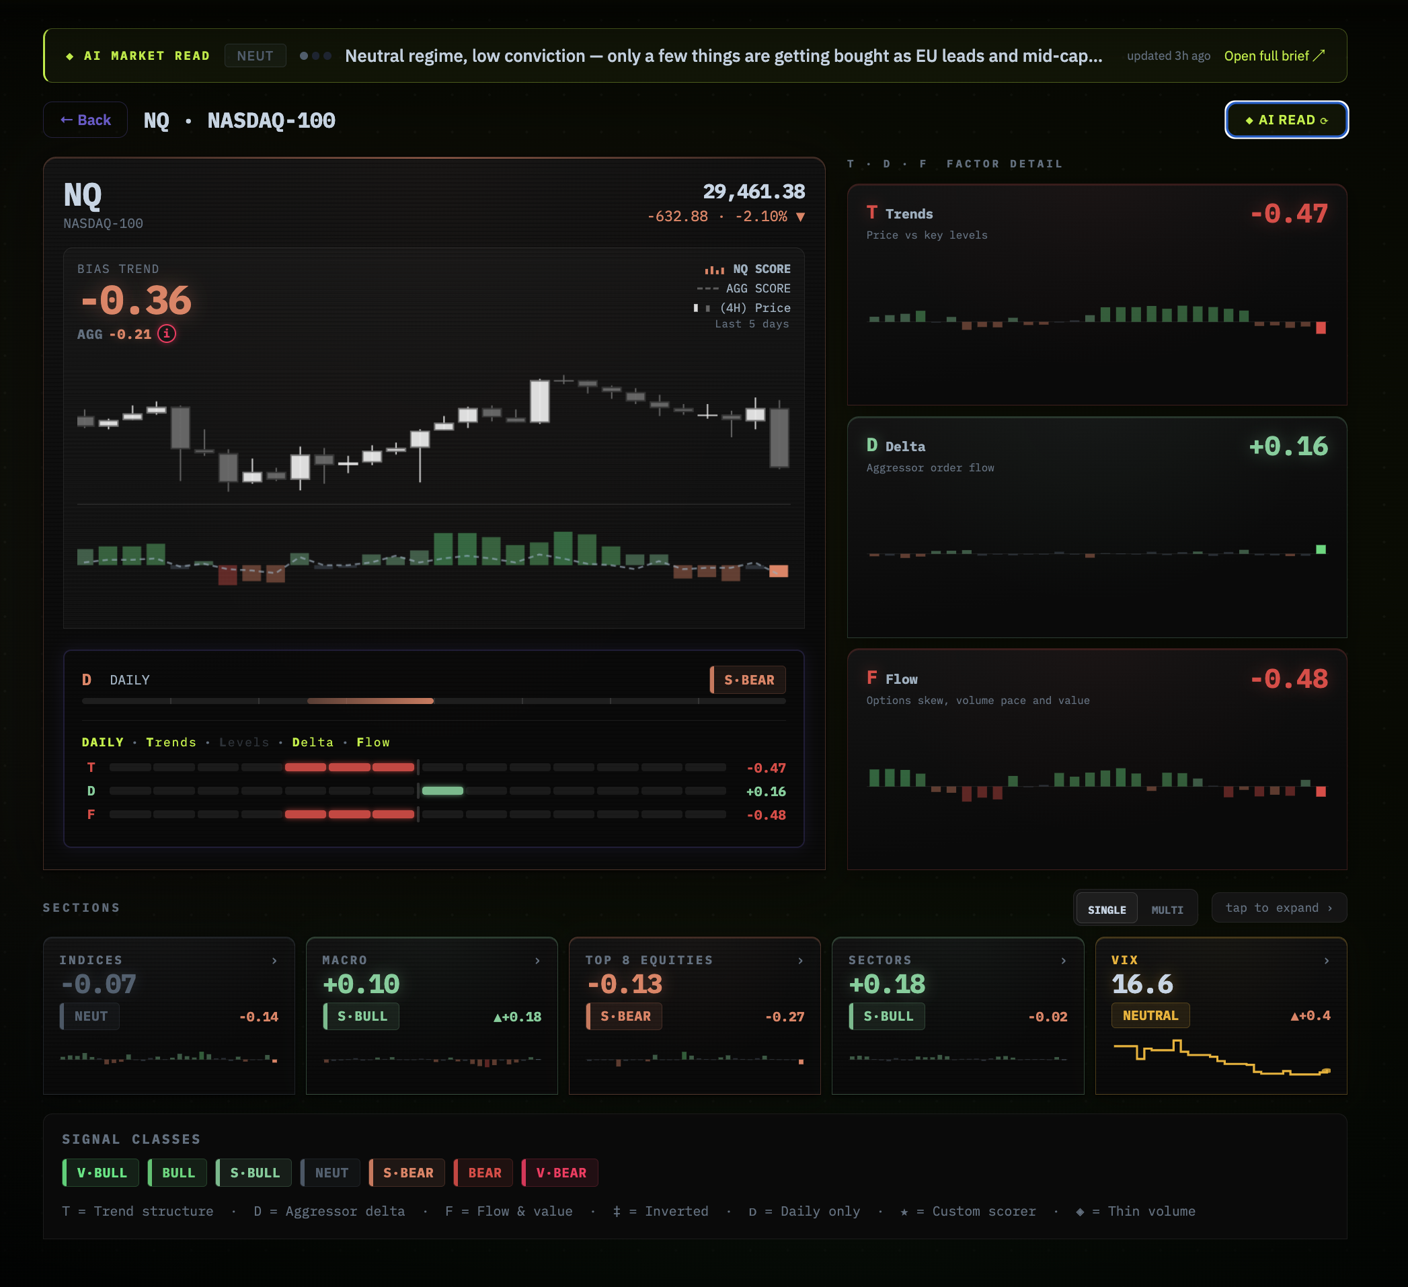Click the AGG SCORE dashed legend icon

pos(707,288)
